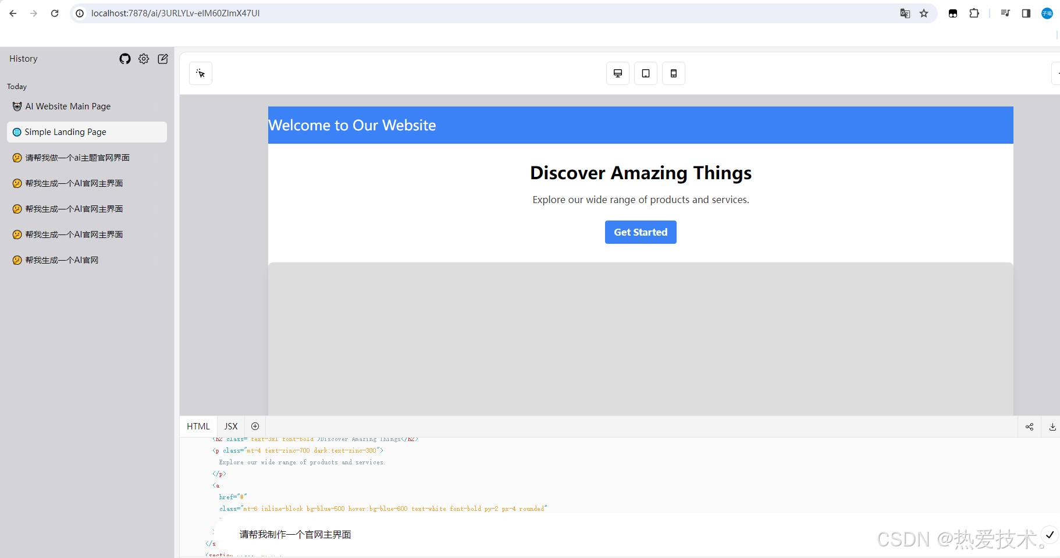
Task: Download the generated code
Action: [x=1052, y=427]
